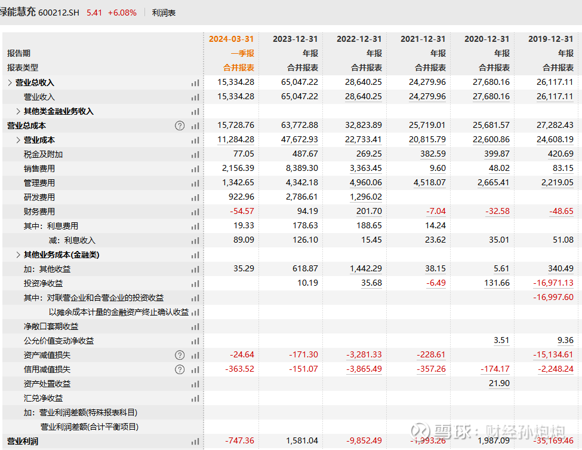Click the chart icon beside 研发费用
Viewport: 582px width, 450px height.
tap(195, 197)
